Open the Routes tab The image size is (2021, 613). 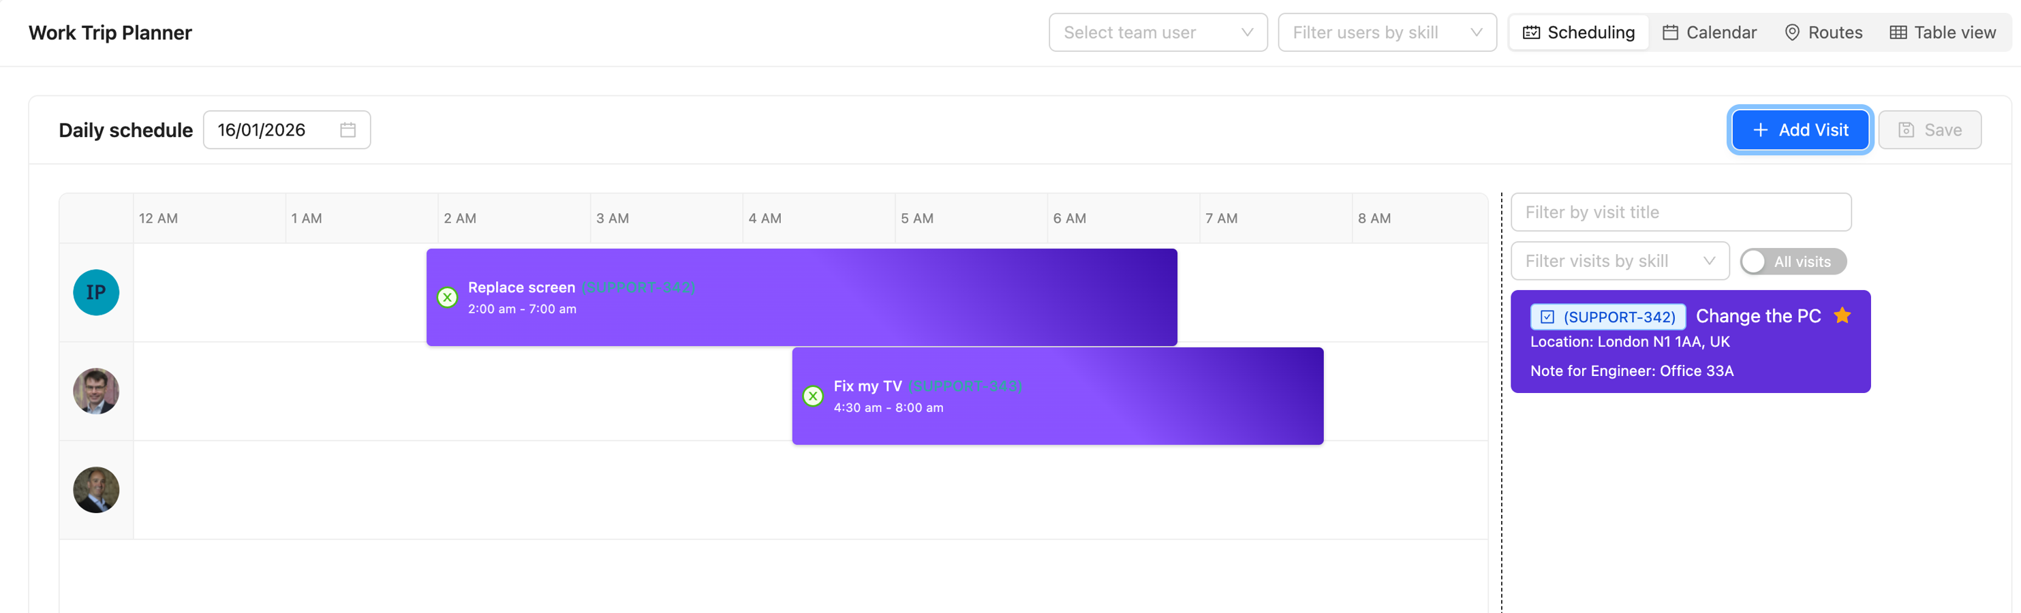click(1823, 33)
